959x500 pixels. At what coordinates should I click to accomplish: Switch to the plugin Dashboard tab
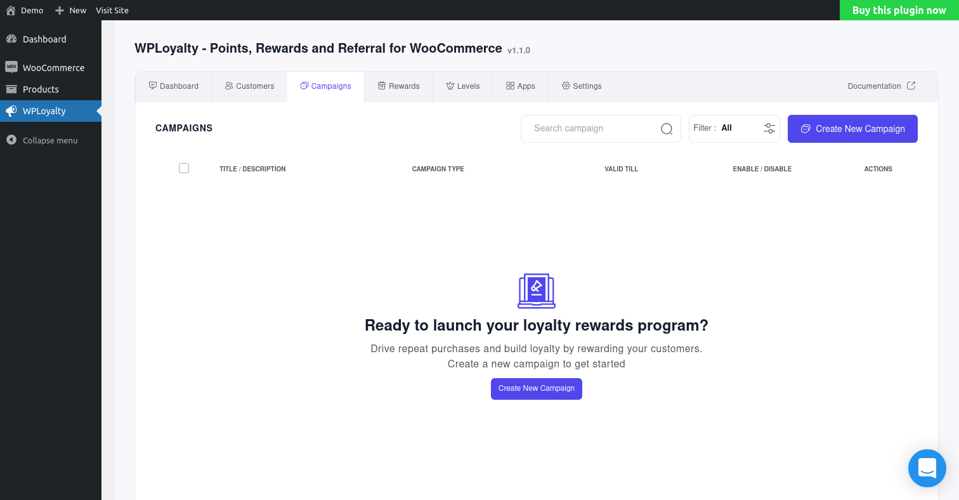click(173, 86)
